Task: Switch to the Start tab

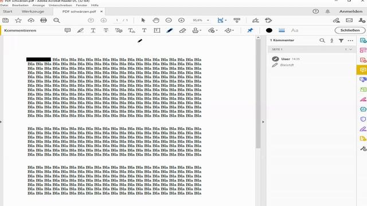Action: point(7,11)
